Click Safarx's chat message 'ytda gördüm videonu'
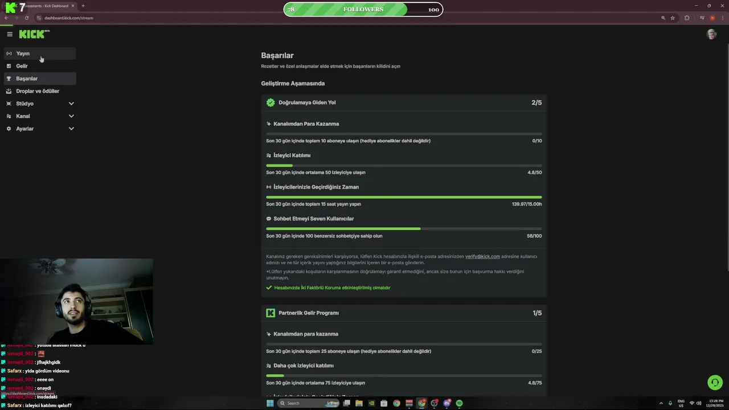 point(47,371)
